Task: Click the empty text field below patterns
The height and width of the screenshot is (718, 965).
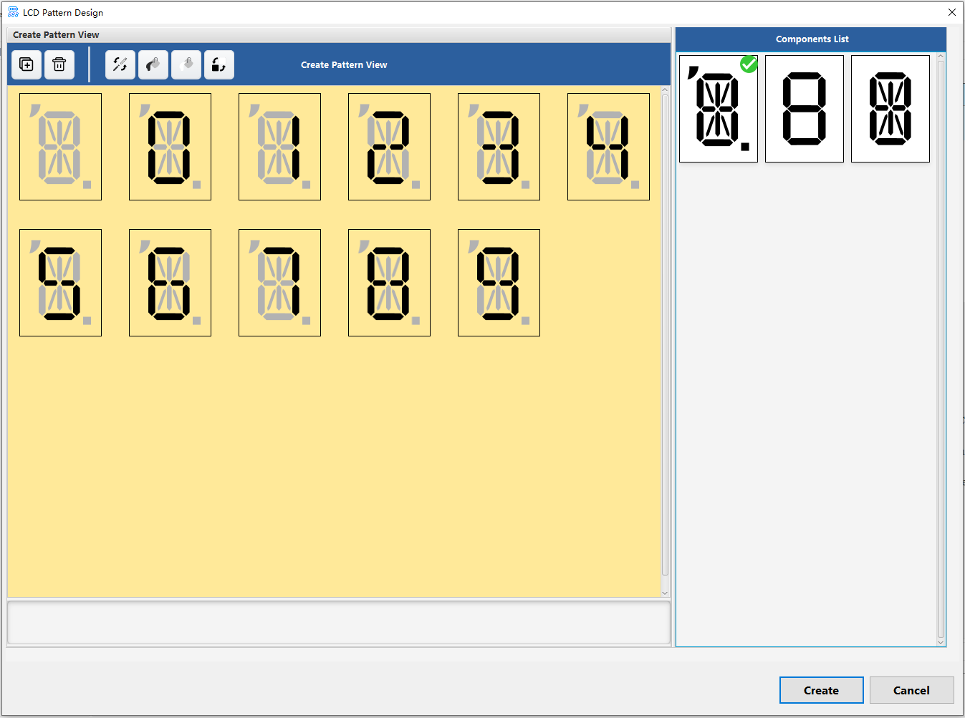Action: click(x=338, y=623)
